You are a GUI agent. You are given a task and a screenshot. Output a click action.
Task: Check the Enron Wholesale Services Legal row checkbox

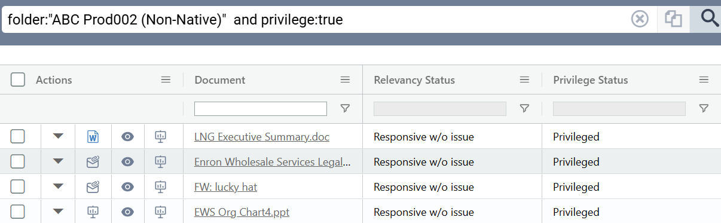(18, 161)
